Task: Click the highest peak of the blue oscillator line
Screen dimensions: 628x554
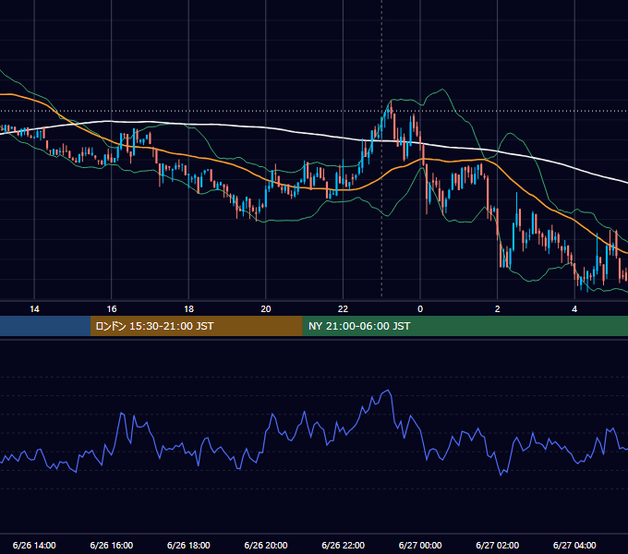Action: click(388, 391)
